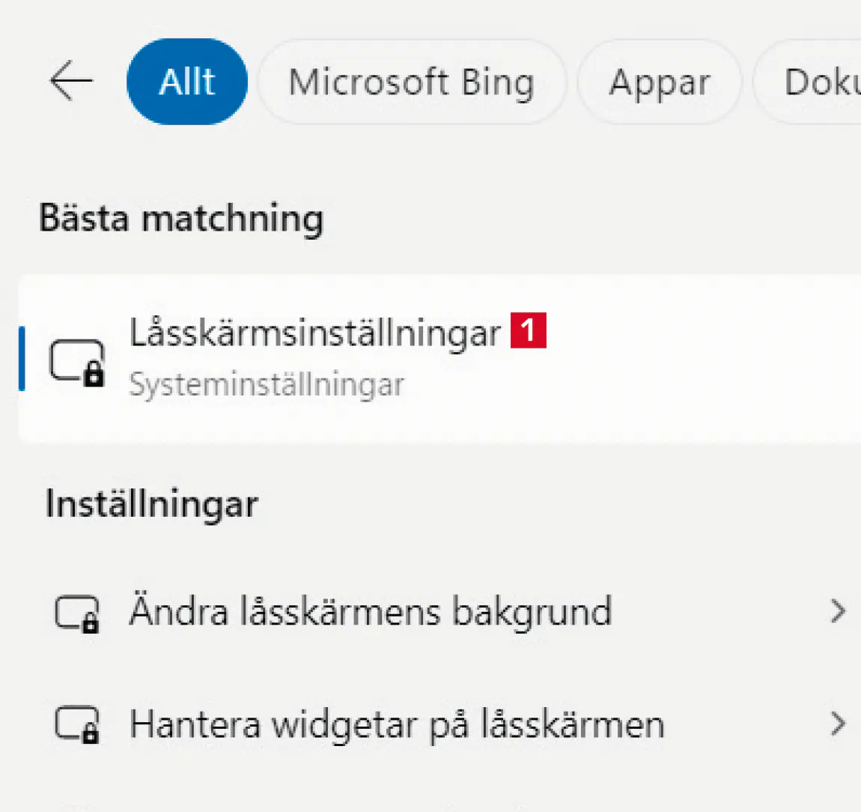The width and height of the screenshot is (861, 812).
Task: Click the Bästa matchning heading
Action: [181, 219]
